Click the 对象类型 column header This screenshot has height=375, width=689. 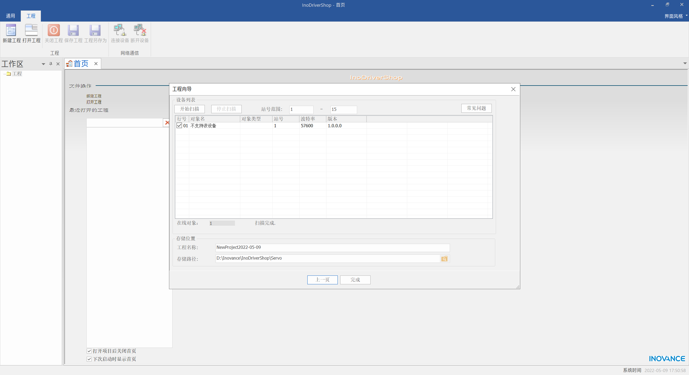tap(256, 119)
